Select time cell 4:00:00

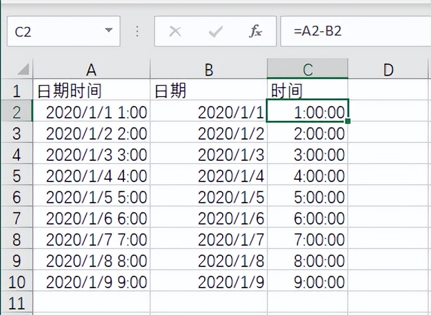point(308,174)
